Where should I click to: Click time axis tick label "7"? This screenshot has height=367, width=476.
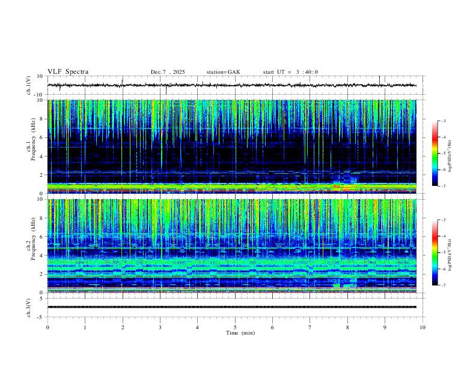click(x=310, y=327)
